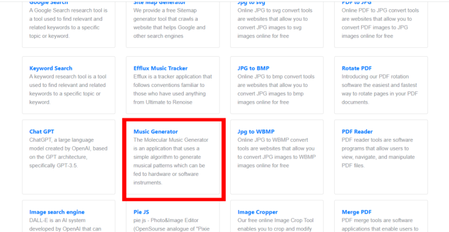
Task: Click the Site Map Generator card description
Action: [169, 23]
